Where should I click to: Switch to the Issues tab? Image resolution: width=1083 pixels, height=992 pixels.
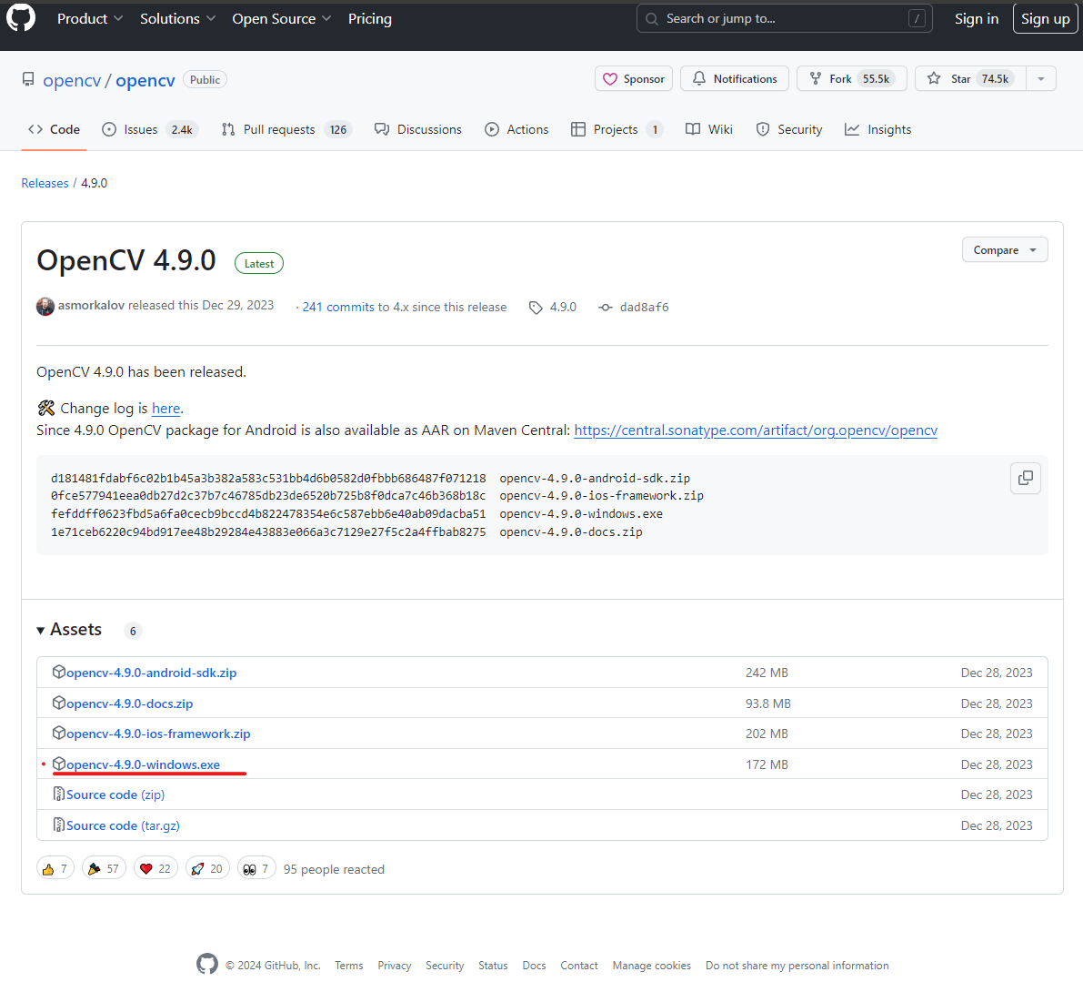pyautogui.click(x=150, y=129)
